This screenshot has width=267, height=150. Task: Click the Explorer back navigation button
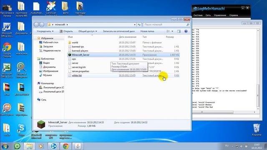(x=36, y=25)
